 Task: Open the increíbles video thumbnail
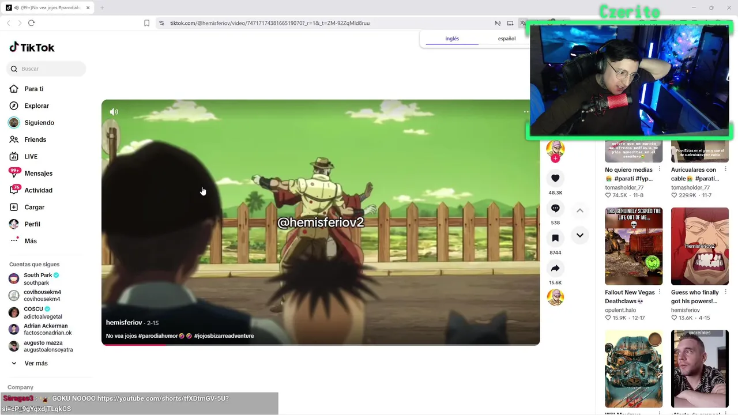click(x=700, y=369)
